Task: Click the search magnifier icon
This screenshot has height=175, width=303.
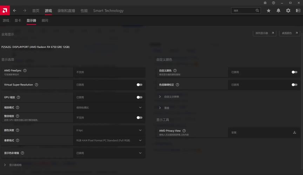Action: [x=257, y=10]
